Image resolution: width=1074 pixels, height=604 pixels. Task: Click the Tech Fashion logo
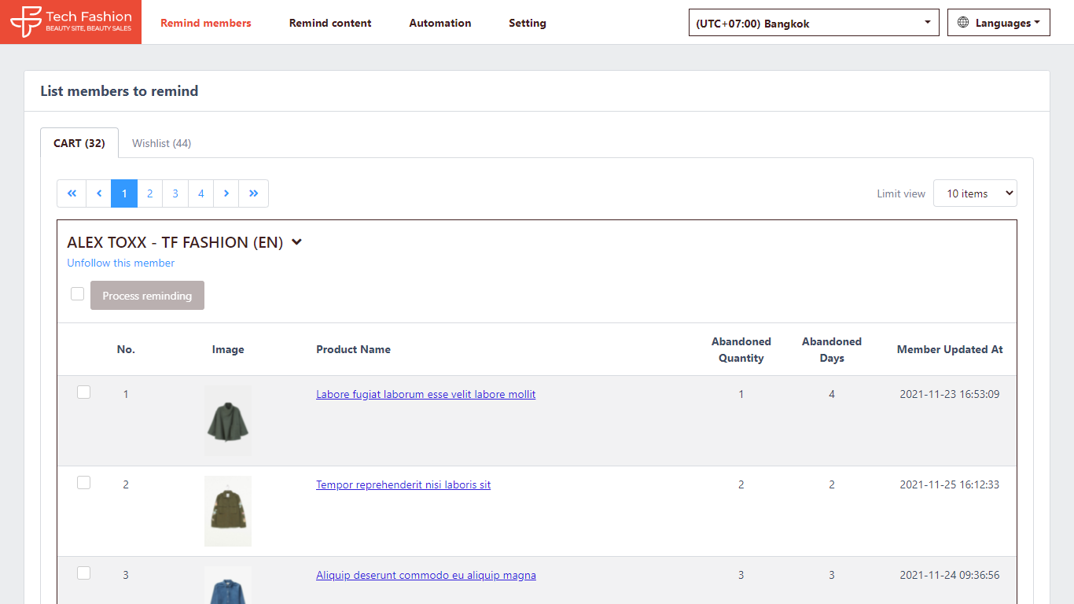pos(71,22)
